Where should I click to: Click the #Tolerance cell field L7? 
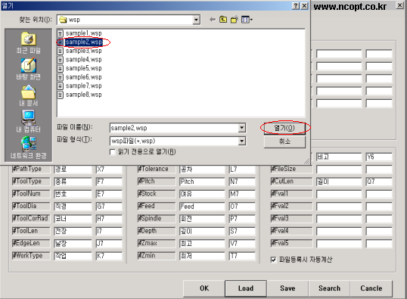point(242,170)
